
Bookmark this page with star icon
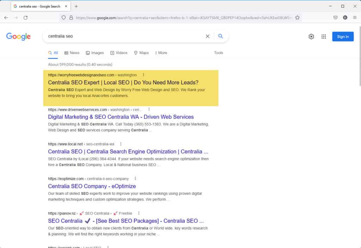[297, 18]
